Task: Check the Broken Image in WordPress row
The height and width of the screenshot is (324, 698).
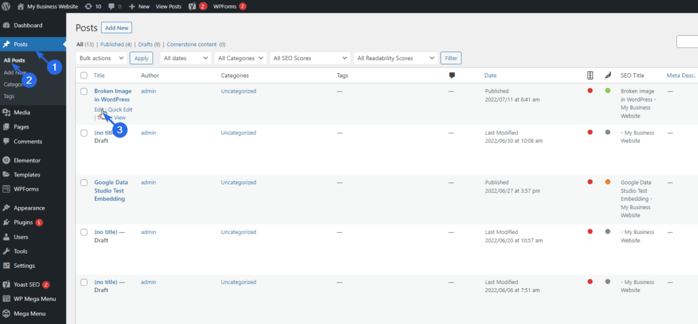Action: (x=84, y=91)
